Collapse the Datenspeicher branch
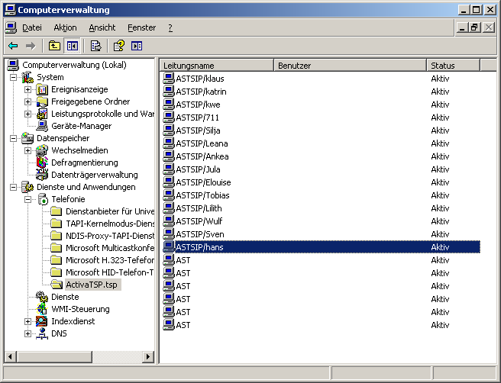 point(14,138)
